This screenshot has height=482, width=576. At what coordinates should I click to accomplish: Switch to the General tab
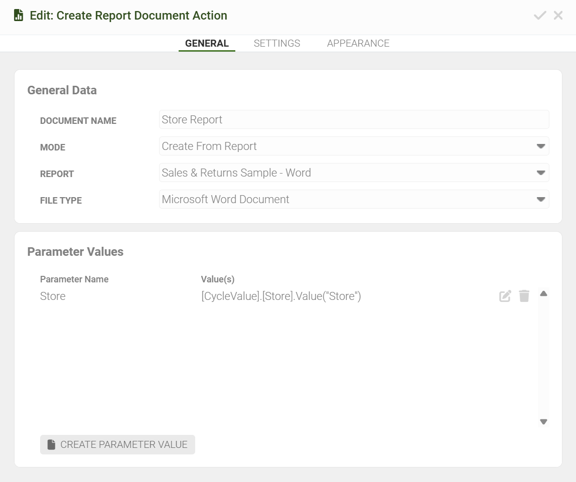(x=207, y=43)
